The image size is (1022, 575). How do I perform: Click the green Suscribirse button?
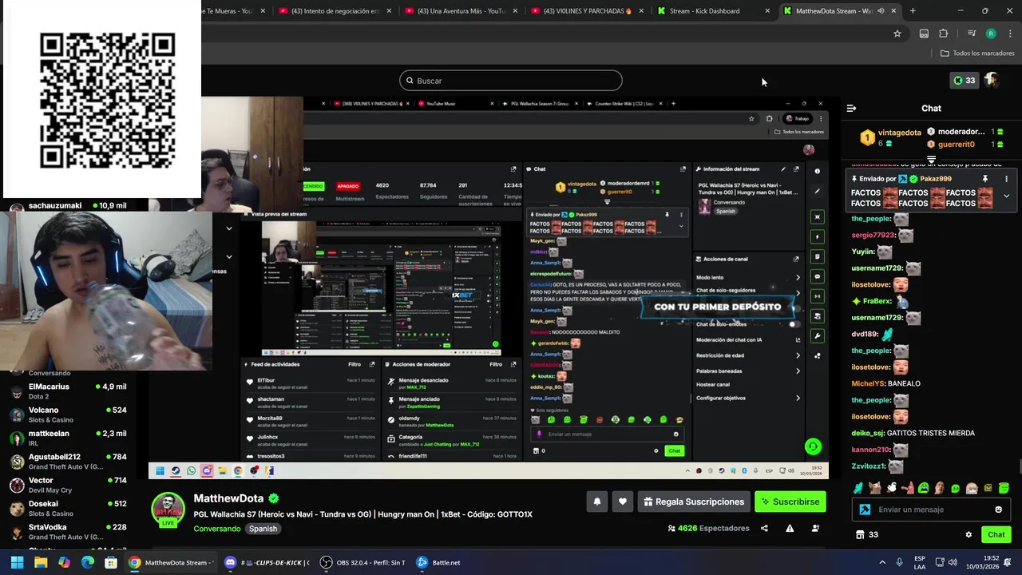point(790,502)
